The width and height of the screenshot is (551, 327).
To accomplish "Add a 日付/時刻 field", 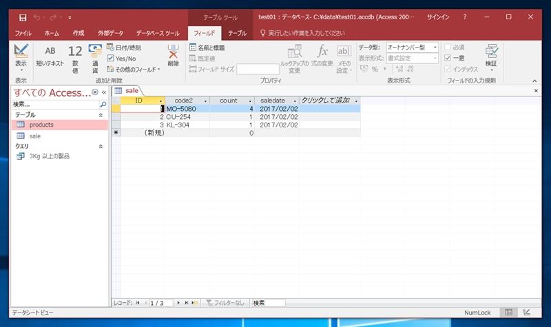I will 124,48.
